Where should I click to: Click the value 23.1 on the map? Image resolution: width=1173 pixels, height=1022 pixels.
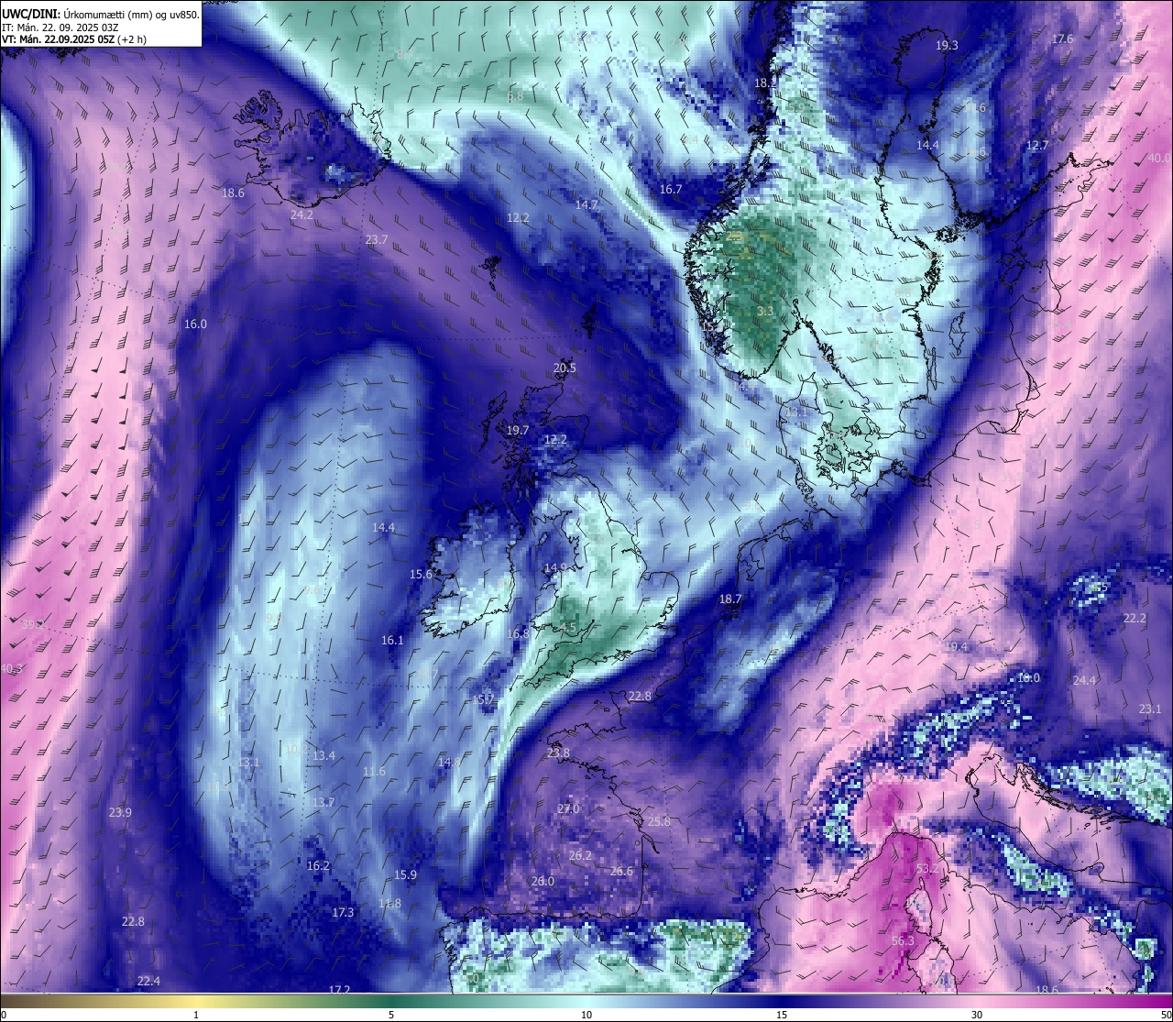[1150, 709]
